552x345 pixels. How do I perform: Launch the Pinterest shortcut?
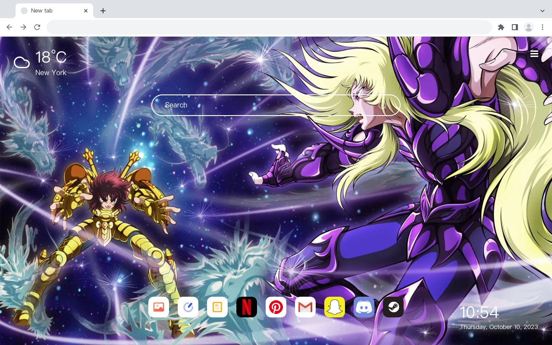coord(276,307)
